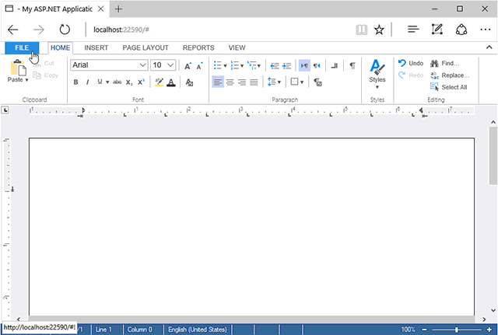Viewport: 498px width, 335px height.
Task: Toggle Superscript formatting
Action: tap(141, 82)
